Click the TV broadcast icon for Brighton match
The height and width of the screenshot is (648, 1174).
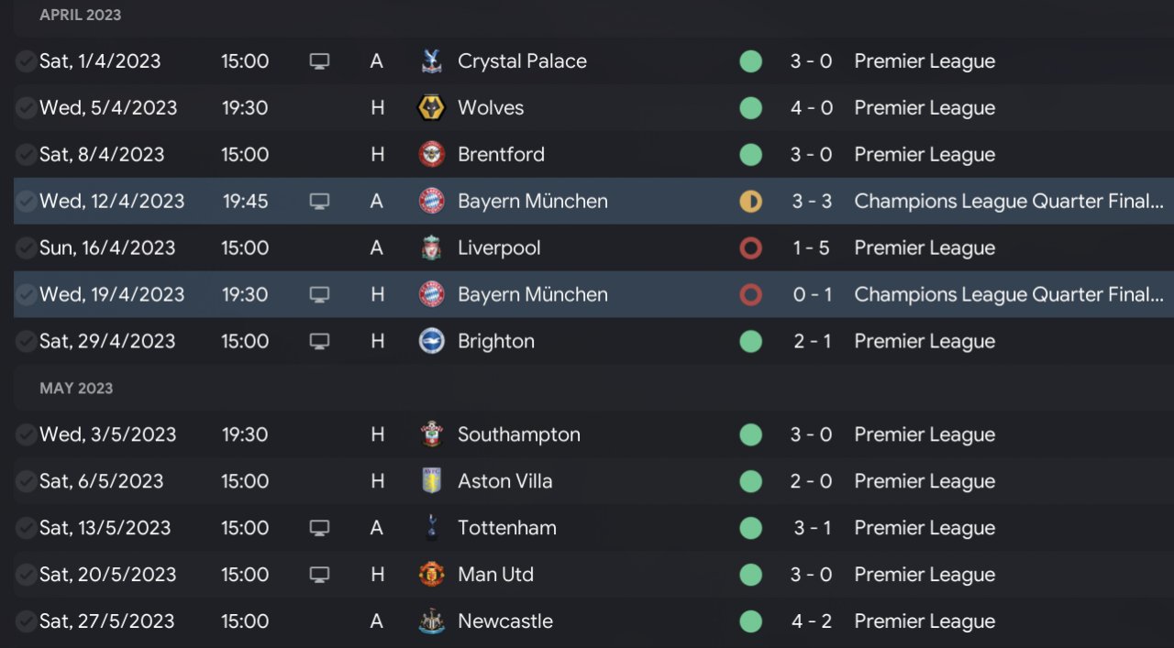click(x=319, y=341)
